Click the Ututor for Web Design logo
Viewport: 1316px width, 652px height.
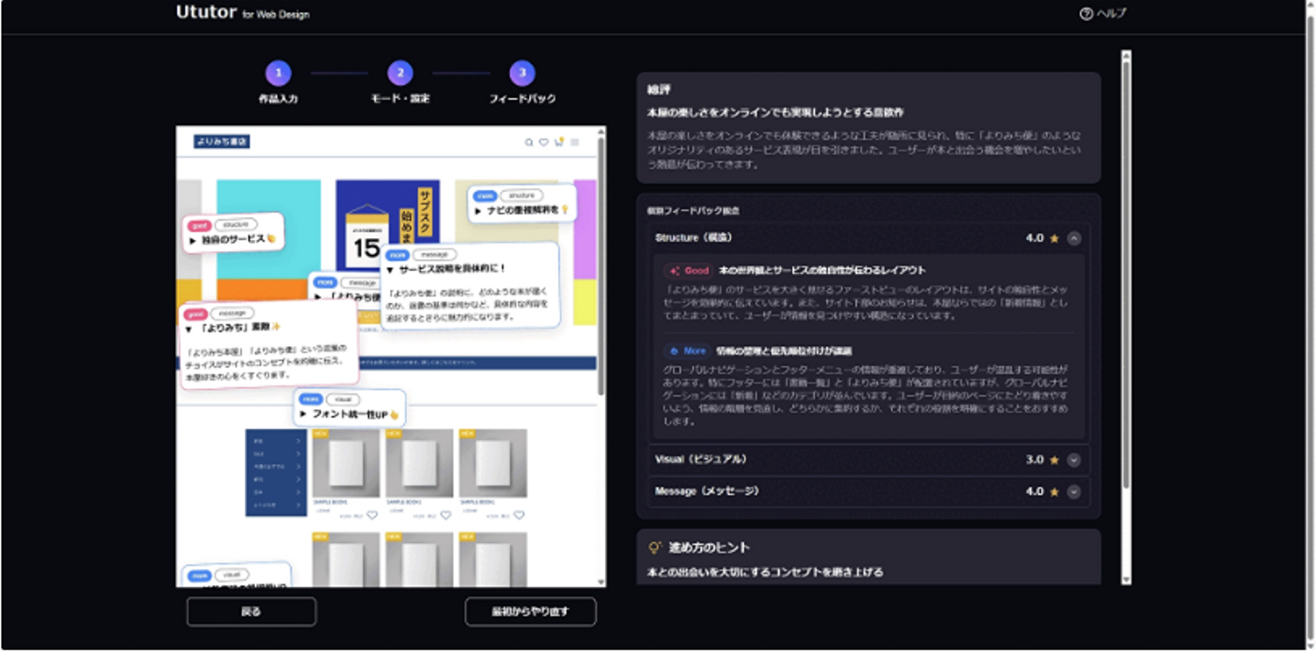coord(242,13)
